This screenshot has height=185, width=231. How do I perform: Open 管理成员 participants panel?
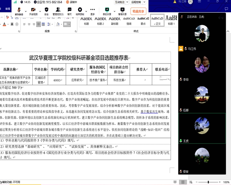58,10
